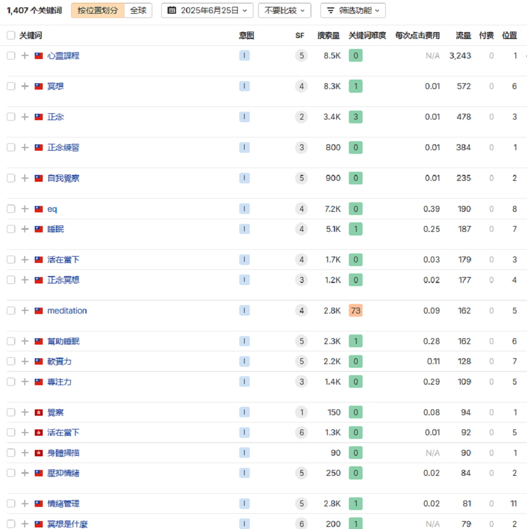Click the SF badge 6 for 冥想是什麼
This screenshot has width=527, height=529.
click(301, 524)
